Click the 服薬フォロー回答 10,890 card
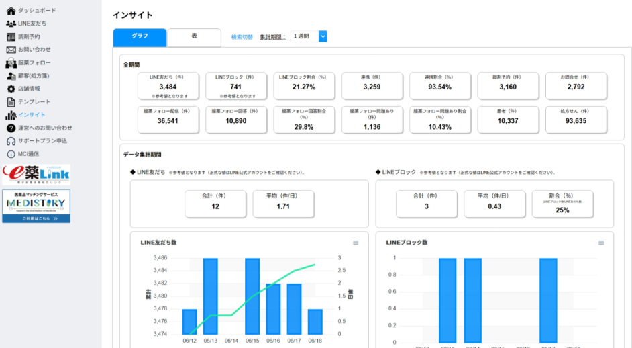 pyautogui.click(x=236, y=120)
